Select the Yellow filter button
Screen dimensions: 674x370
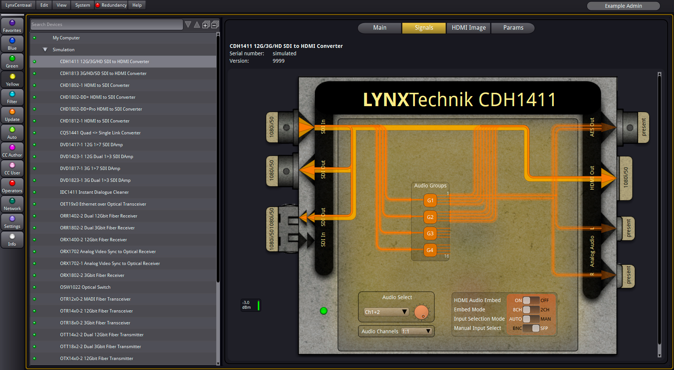(12, 79)
